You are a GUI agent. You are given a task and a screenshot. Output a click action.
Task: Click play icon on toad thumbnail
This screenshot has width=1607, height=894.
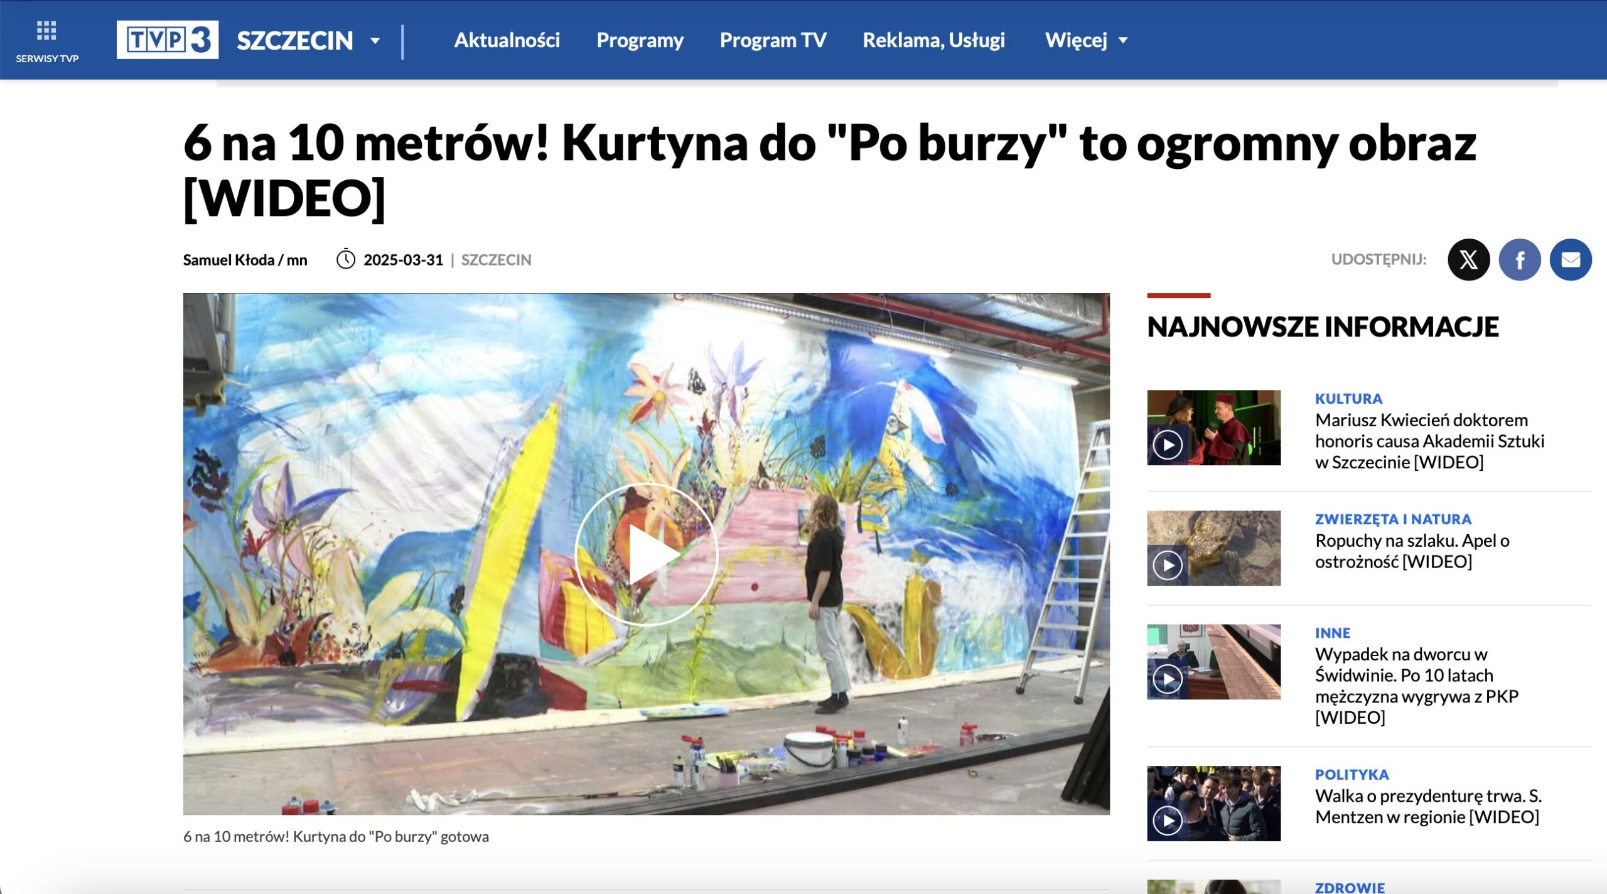coord(1168,566)
